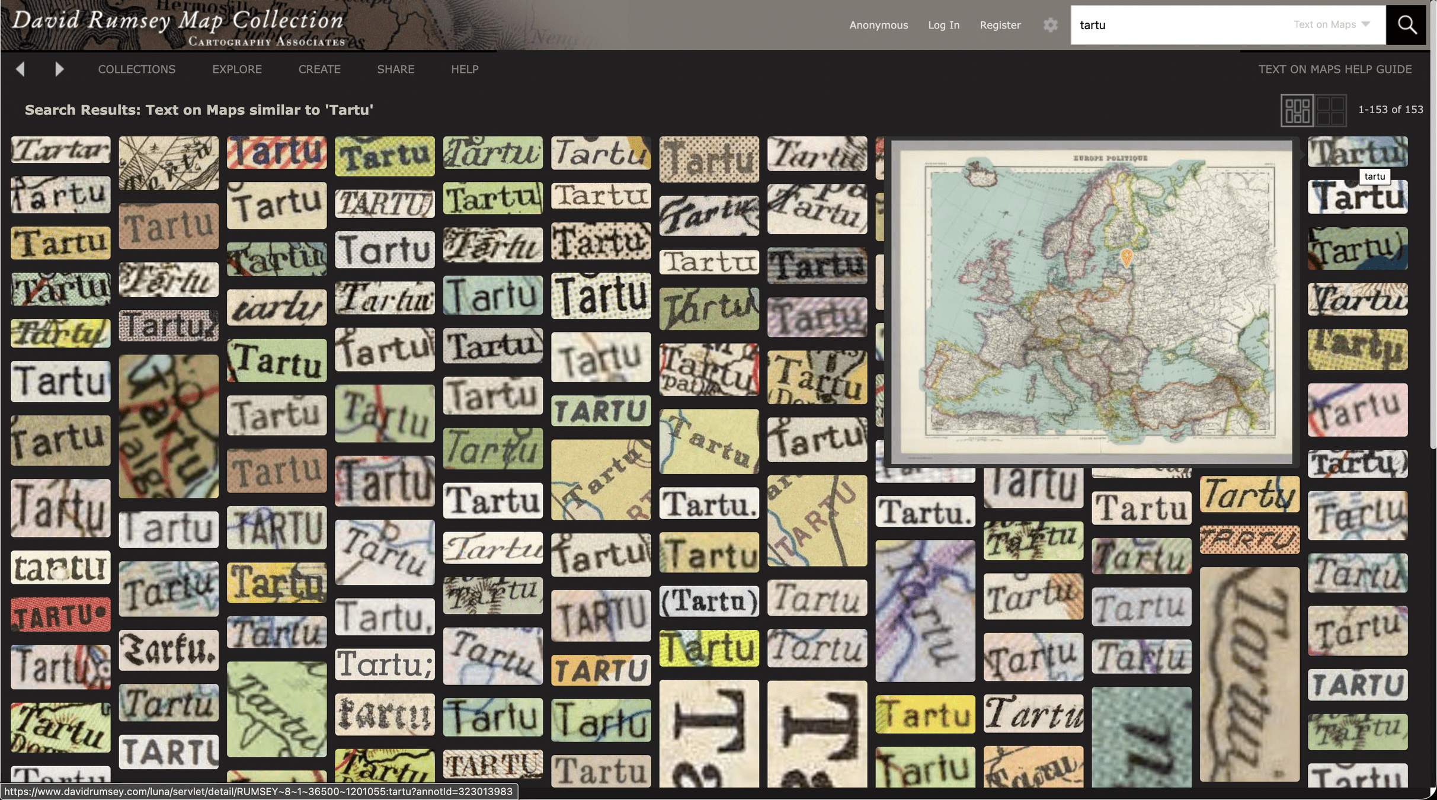1437x800 pixels.
Task: Switch to uniform grid layout view
Action: tap(1330, 110)
